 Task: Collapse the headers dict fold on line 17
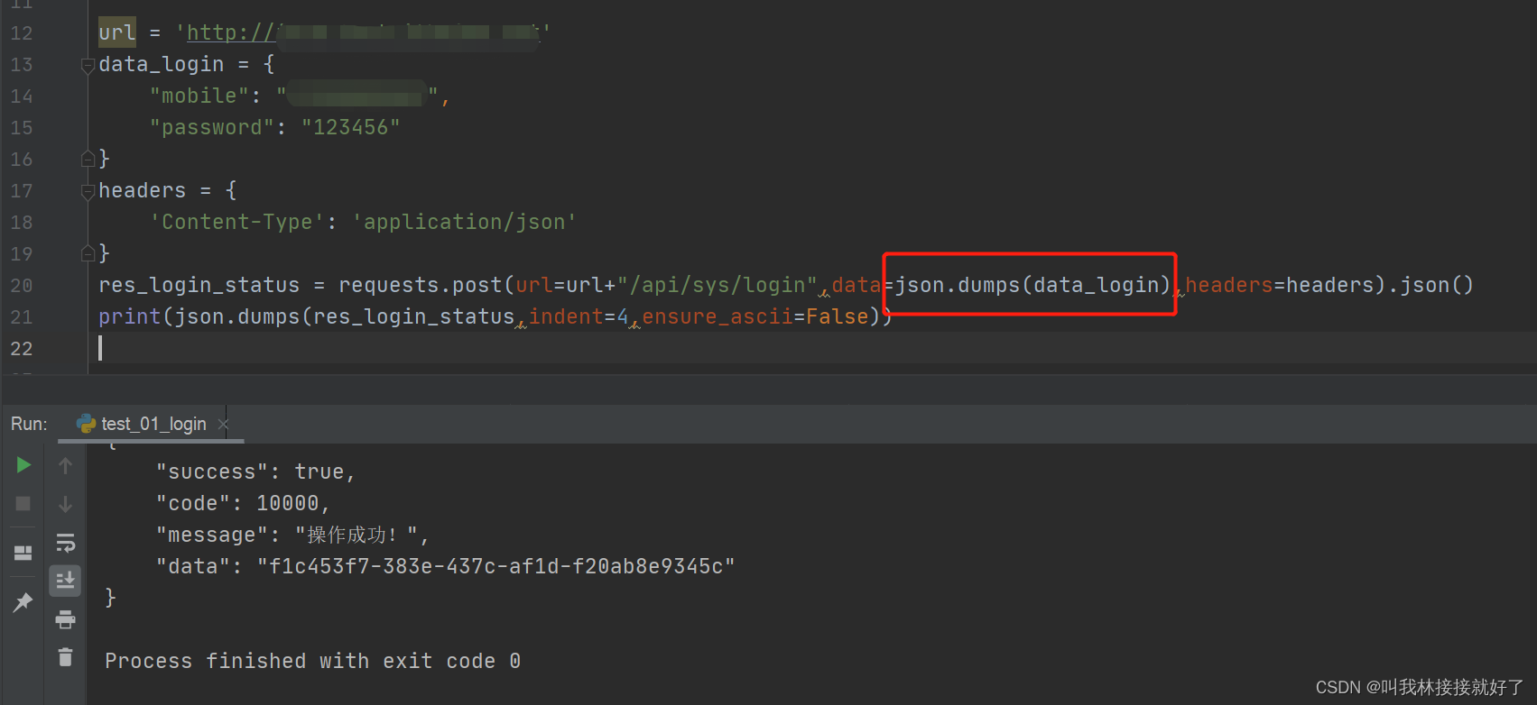pyautogui.click(x=88, y=191)
